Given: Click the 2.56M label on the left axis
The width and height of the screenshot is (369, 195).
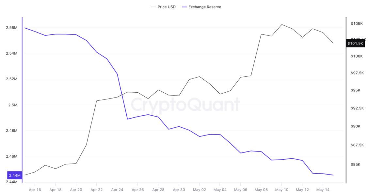Looking at the screenshot, I should click(12, 28).
